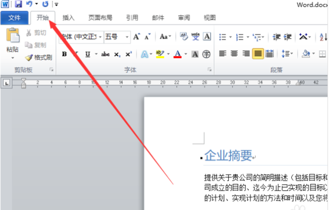Image resolution: width=329 pixels, height=210 pixels.
Task: Click the paragraph starting 提供关于贵公司
Action: [x=266, y=188]
